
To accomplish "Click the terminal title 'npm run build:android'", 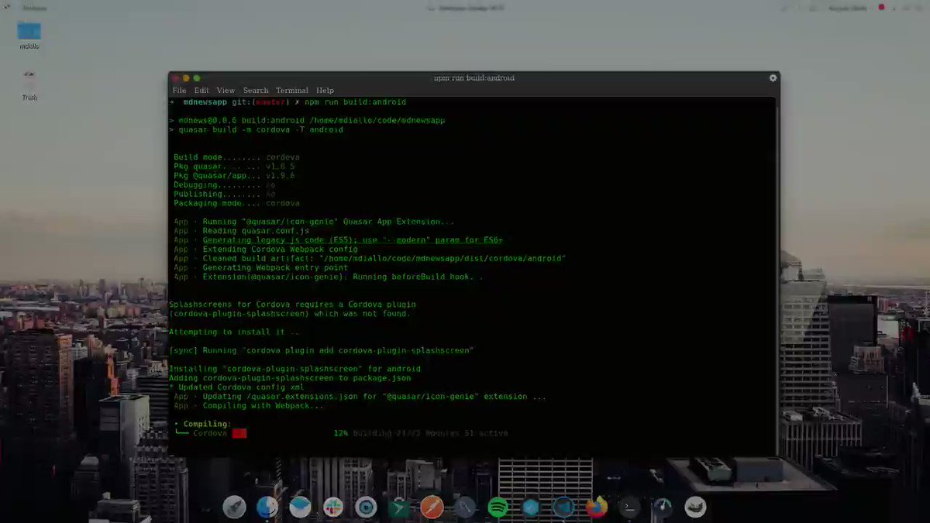I will point(474,78).
